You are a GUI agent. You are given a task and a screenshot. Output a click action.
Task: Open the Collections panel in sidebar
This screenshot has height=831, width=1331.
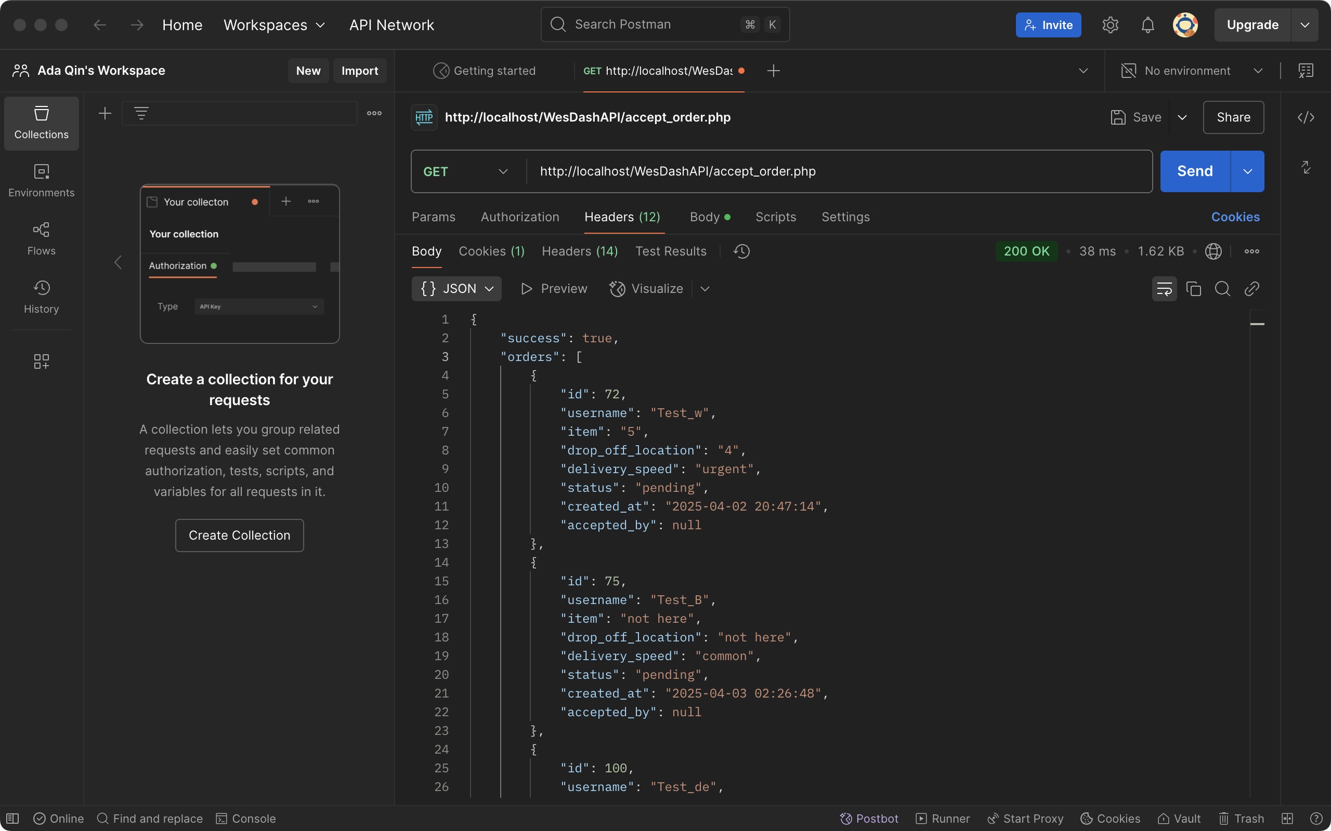pos(41,123)
